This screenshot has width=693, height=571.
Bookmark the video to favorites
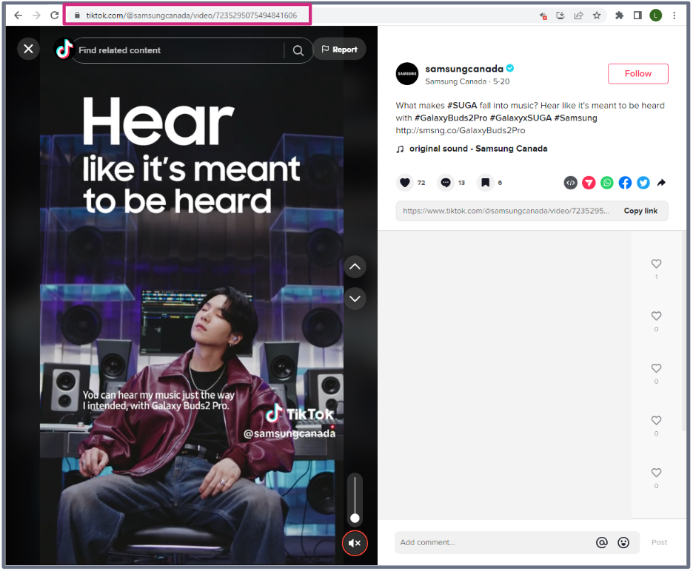click(485, 183)
